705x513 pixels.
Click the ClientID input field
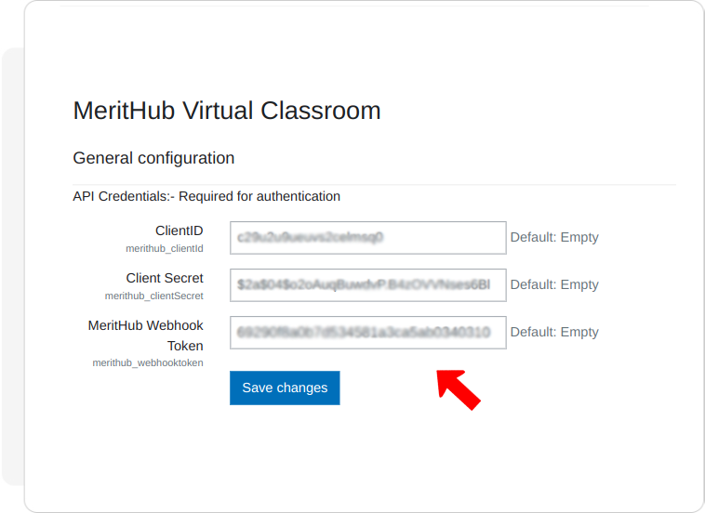point(367,238)
